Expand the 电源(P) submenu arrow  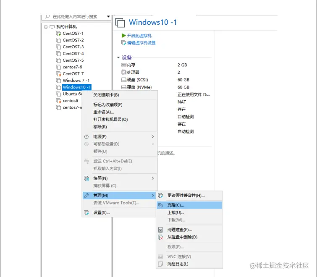tap(153, 136)
